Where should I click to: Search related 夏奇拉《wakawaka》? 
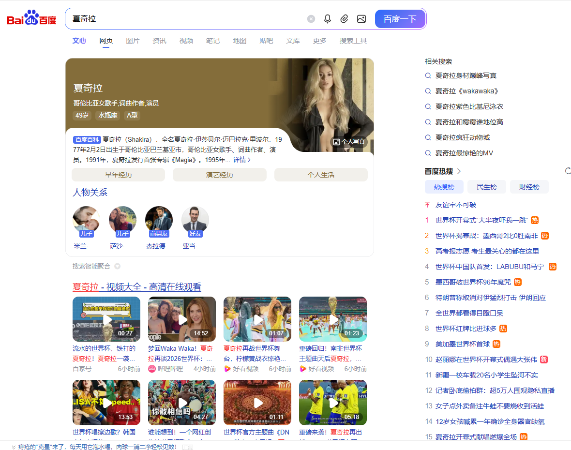[x=467, y=91]
